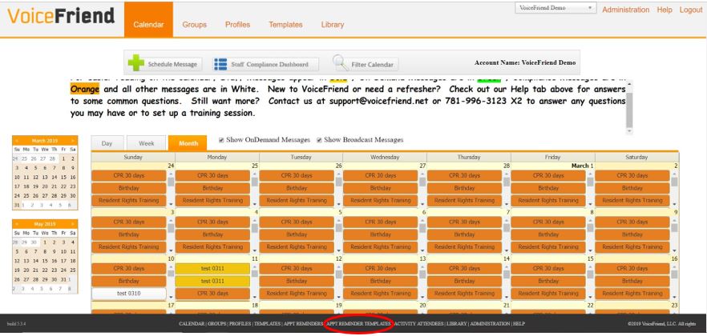Image resolution: width=707 pixels, height=336 pixels.
Task: Click APPT REMINDERS footer link
Action: (303, 323)
